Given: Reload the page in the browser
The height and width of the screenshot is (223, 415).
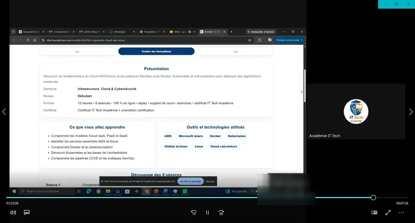Looking at the screenshot, I should [28, 40].
